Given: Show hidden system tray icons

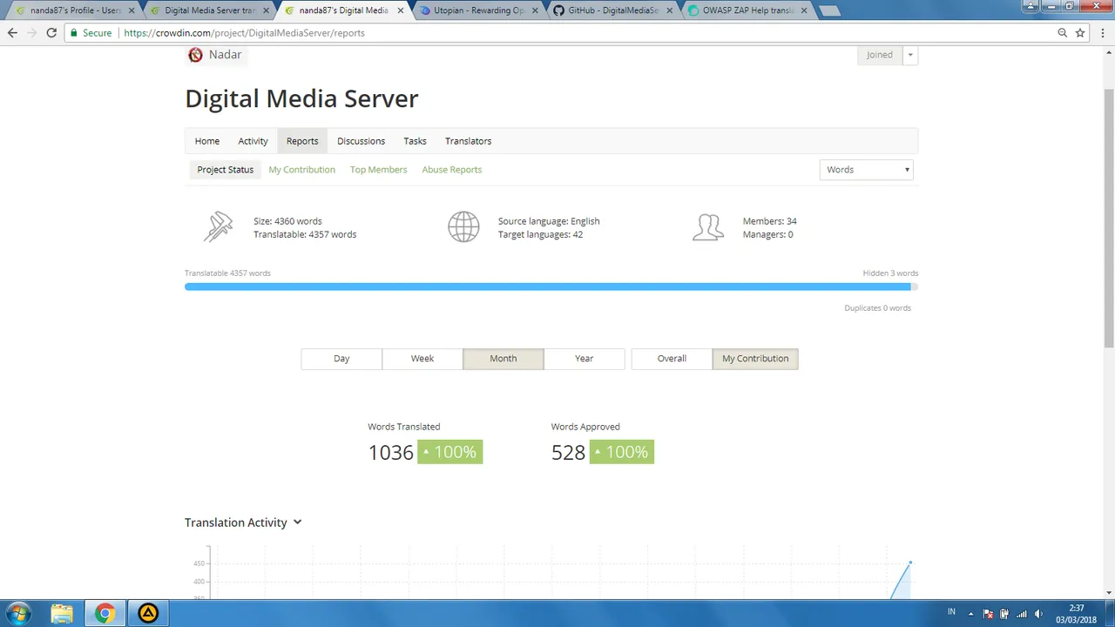Looking at the screenshot, I should point(970,614).
